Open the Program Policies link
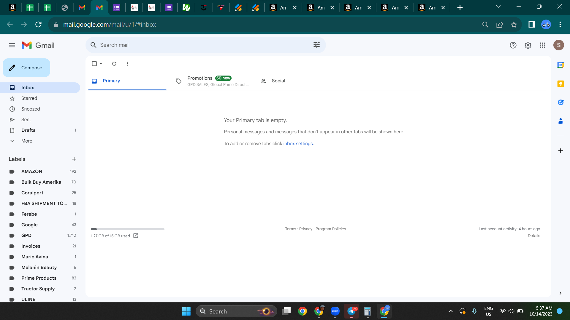 (330, 229)
